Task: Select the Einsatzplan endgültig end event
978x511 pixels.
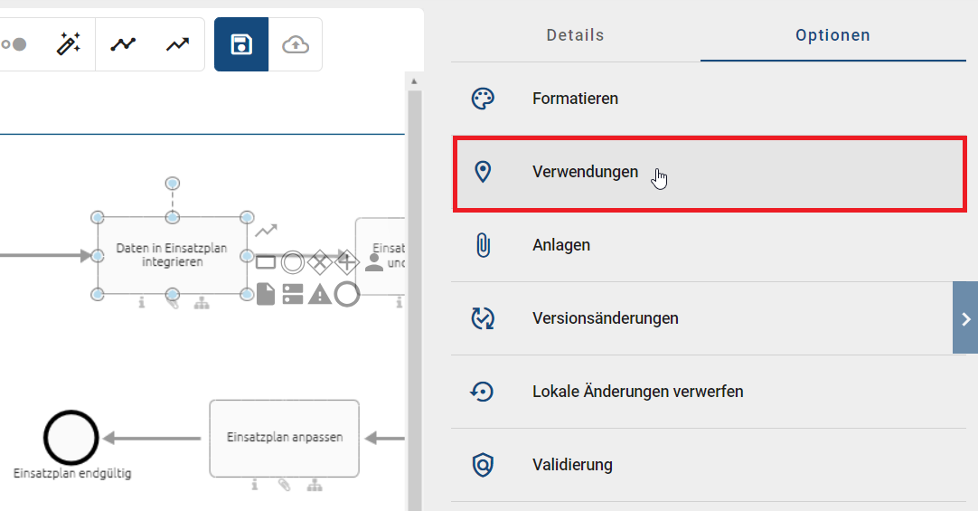Action: pos(71,438)
